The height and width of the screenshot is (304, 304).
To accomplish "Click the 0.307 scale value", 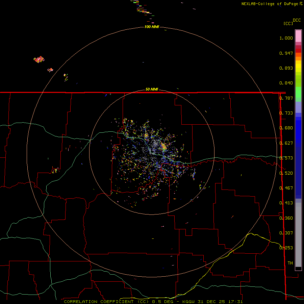I will pos(286,233).
